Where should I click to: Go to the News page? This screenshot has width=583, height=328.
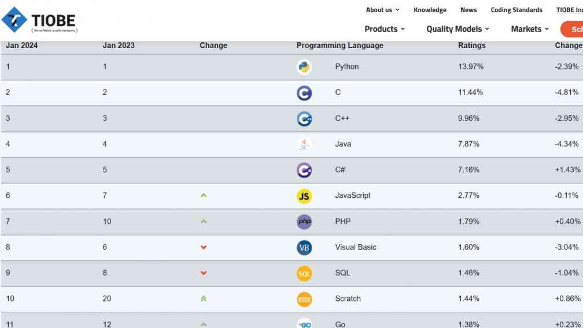pyautogui.click(x=468, y=10)
